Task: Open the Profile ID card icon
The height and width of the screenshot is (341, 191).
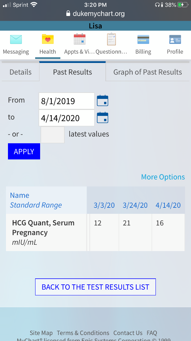Action: tap(175, 40)
